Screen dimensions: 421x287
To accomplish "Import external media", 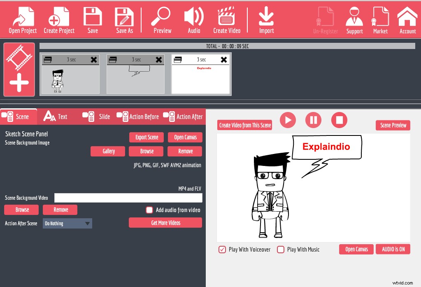I will click(266, 19).
